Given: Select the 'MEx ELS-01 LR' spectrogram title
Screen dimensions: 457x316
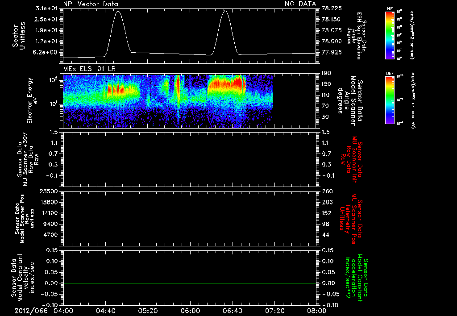Looking at the screenshot, I should coord(89,69).
